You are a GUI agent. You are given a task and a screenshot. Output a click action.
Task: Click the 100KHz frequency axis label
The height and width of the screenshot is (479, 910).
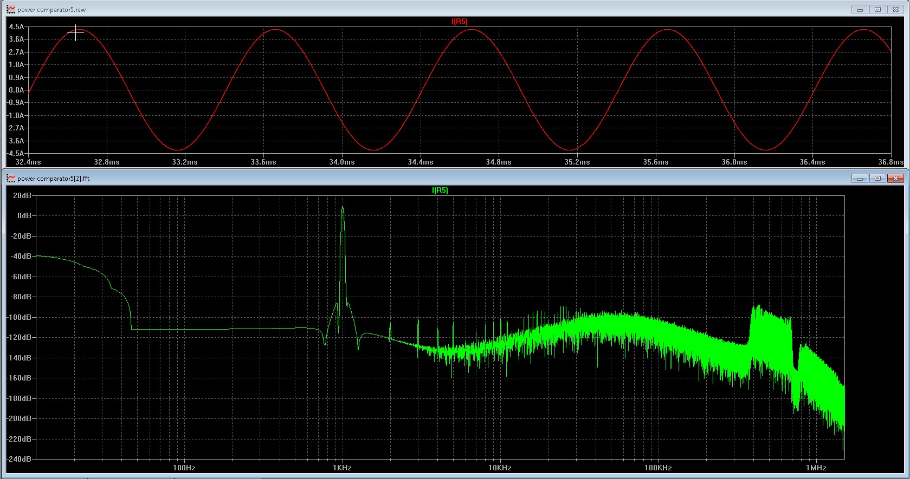click(658, 468)
